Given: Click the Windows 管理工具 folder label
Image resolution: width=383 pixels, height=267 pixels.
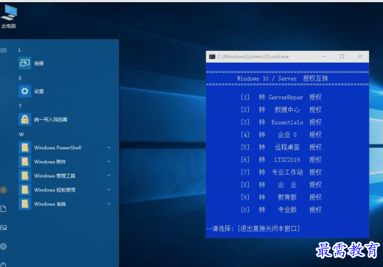Looking at the screenshot, I should [x=55, y=176].
